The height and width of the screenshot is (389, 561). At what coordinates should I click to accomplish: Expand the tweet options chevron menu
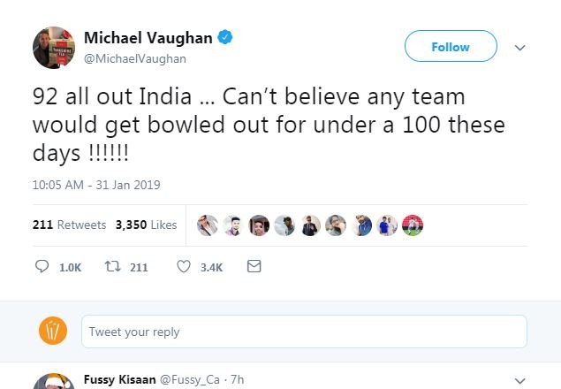[519, 47]
